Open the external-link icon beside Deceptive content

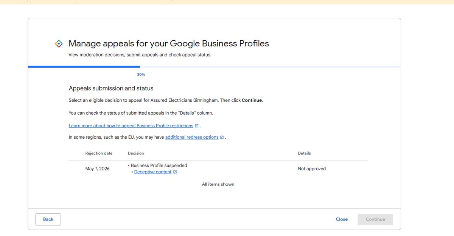coord(175,172)
